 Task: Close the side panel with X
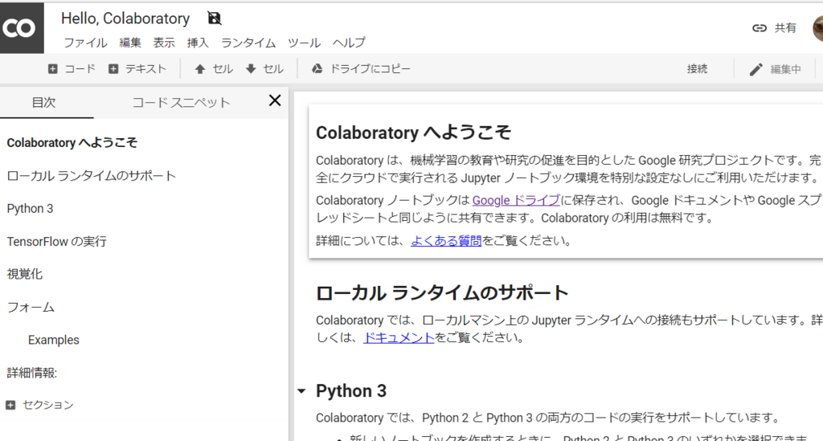click(x=275, y=100)
